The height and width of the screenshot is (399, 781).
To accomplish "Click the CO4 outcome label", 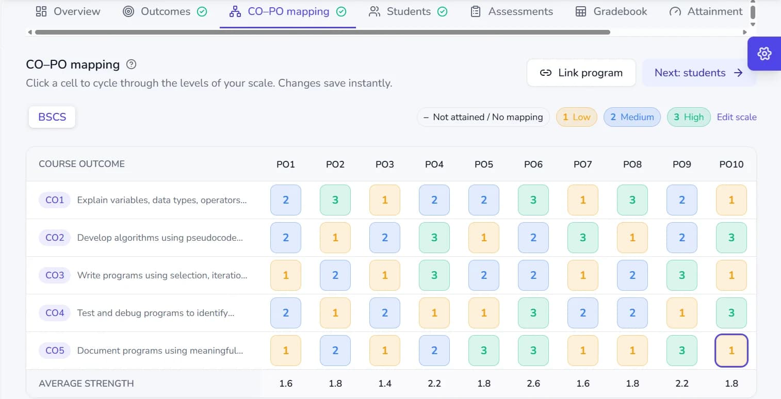I will [55, 313].
